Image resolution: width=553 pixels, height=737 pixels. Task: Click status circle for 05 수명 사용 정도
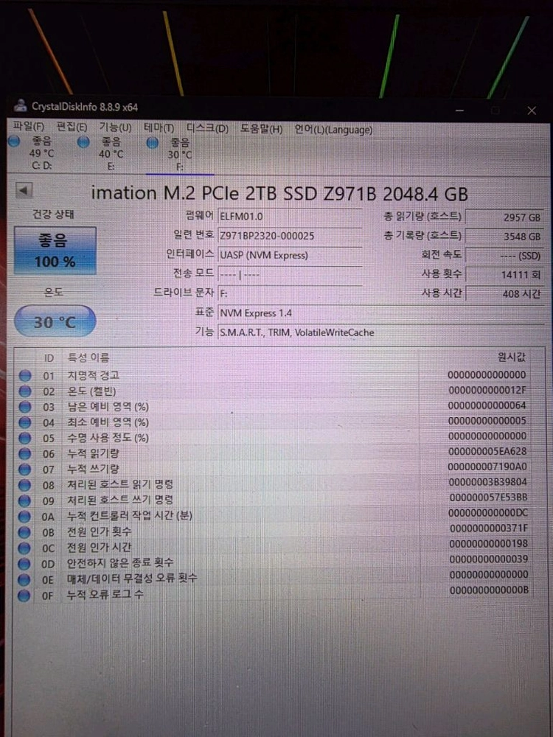point(25,438)
